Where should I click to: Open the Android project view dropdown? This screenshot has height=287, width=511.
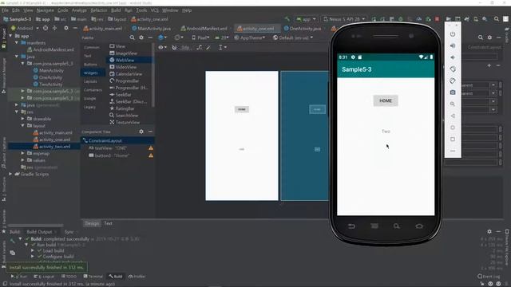25,29
